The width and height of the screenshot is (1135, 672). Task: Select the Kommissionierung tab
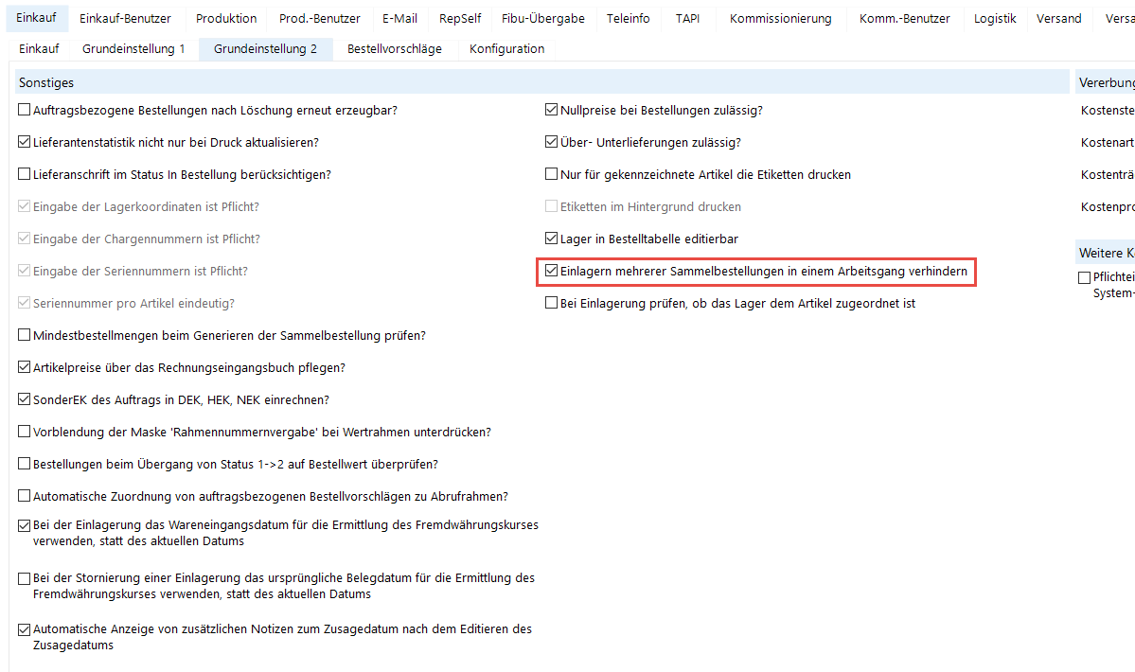[780, 18]
